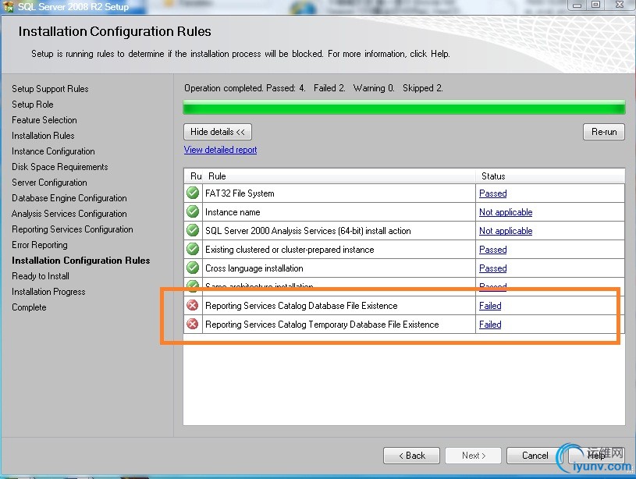Click the 'FAT32 File System' rule text

[240, 193]
